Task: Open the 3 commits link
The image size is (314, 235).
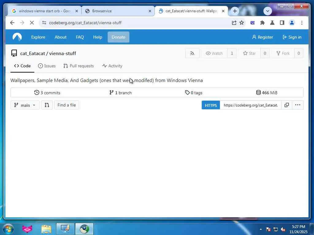Action: 47,92
